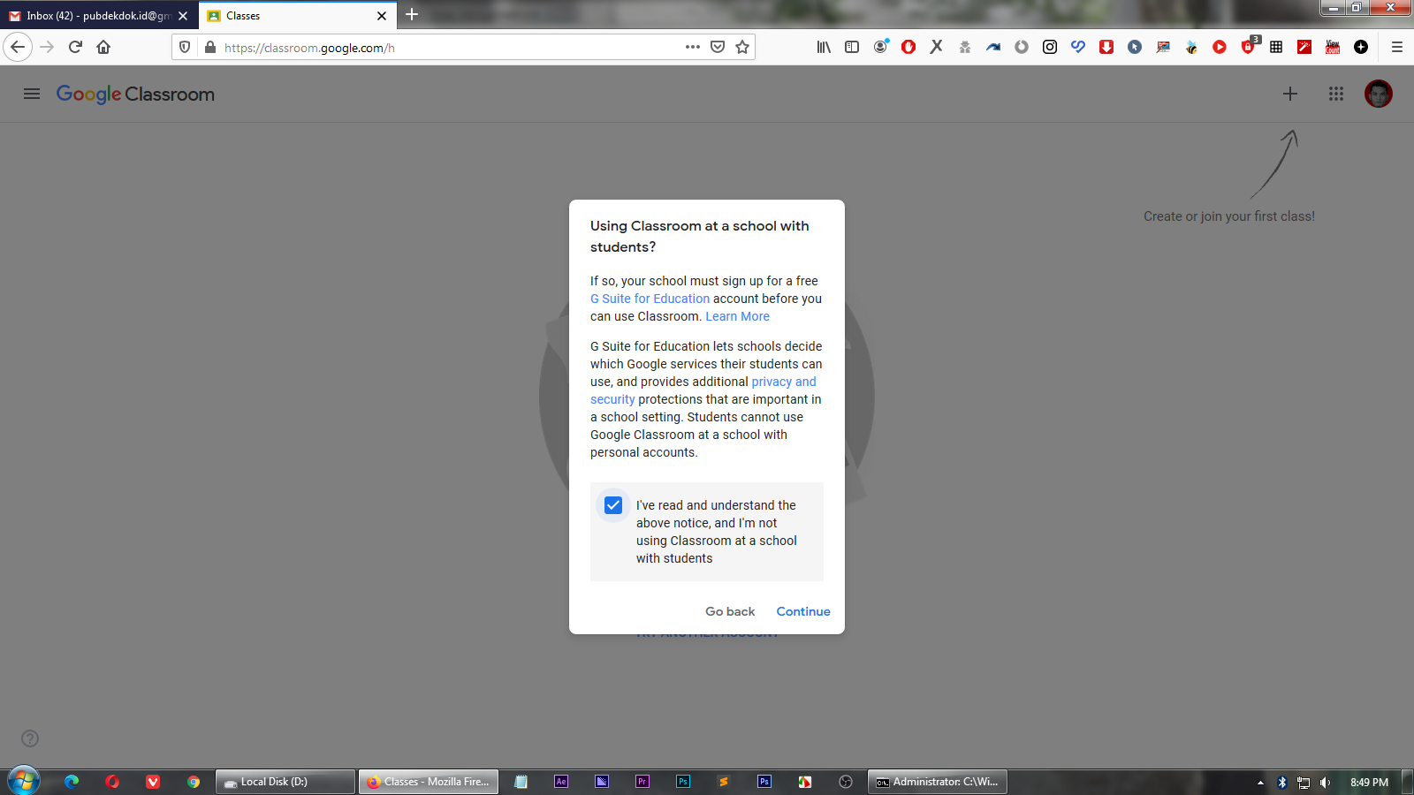Go back to the previous page
Image resolution: width=1414 pixels, height=795 pixels.
click(18, 47)
